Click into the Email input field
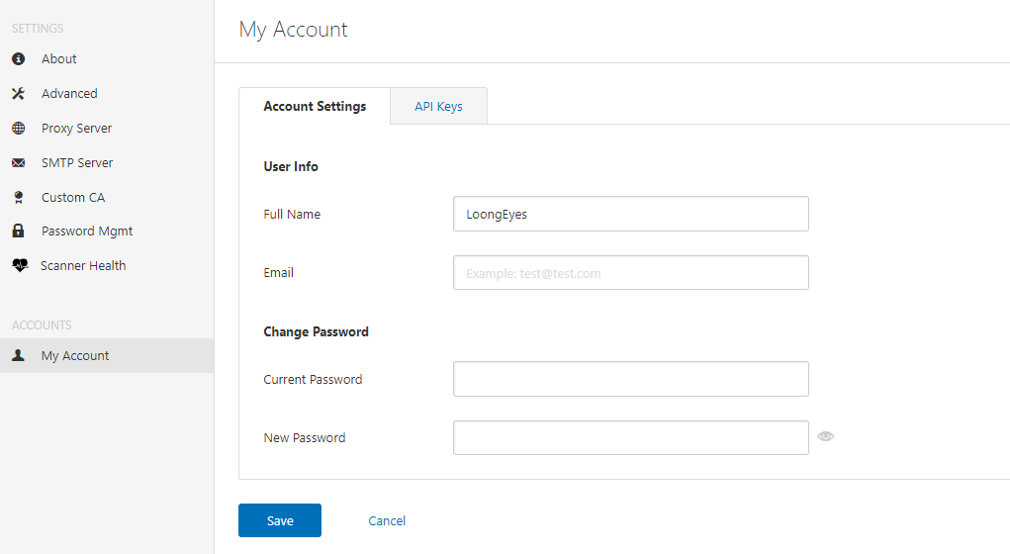1010x554 pixels. point(630,273)
